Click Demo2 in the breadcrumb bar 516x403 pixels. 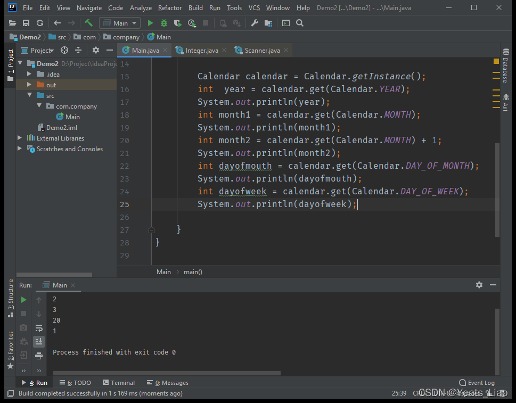26,37
